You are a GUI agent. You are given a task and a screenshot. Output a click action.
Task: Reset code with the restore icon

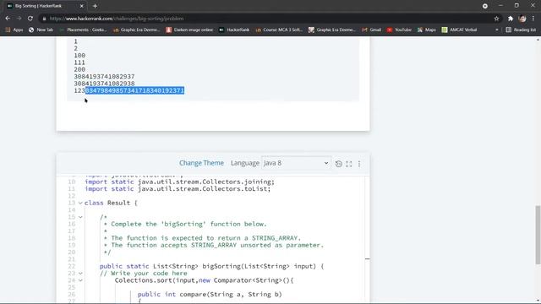[x=338, y=164]
